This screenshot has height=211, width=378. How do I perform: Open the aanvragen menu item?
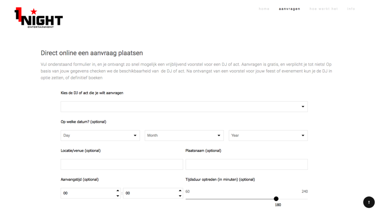click(x=289, y=9)
